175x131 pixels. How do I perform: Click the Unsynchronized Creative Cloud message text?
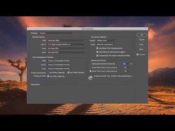113,76
